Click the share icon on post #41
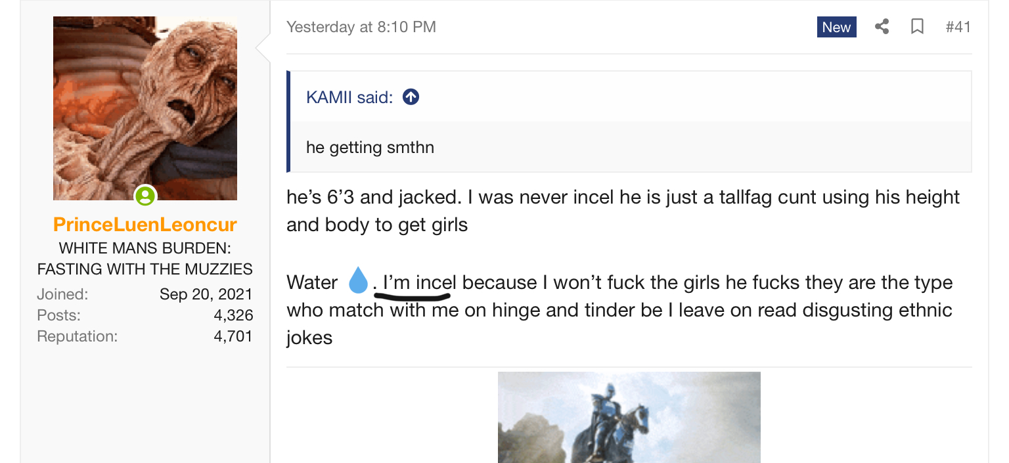The image size is (1009, 463). [882, 27]
